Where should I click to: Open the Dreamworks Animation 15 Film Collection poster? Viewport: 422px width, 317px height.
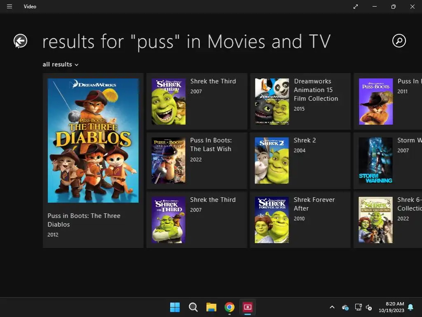pyautogui.click(x=272, y=102)
